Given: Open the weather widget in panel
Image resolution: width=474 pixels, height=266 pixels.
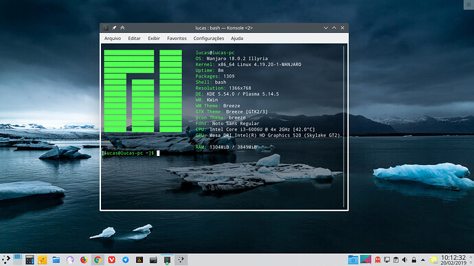Looking at the screenshot, I should (x=433, y=260).
